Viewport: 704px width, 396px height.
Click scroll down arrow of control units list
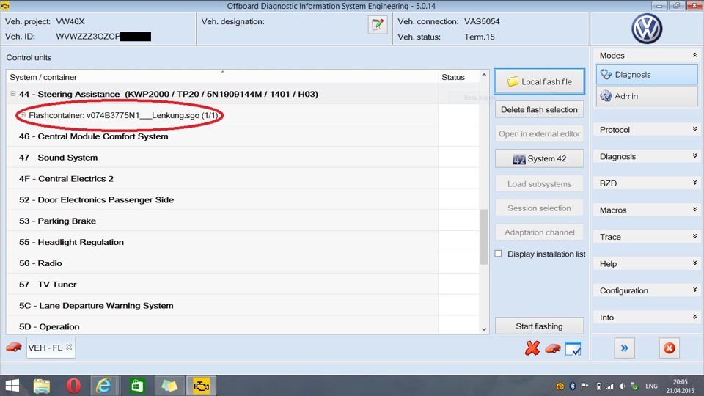click(484, 329)
